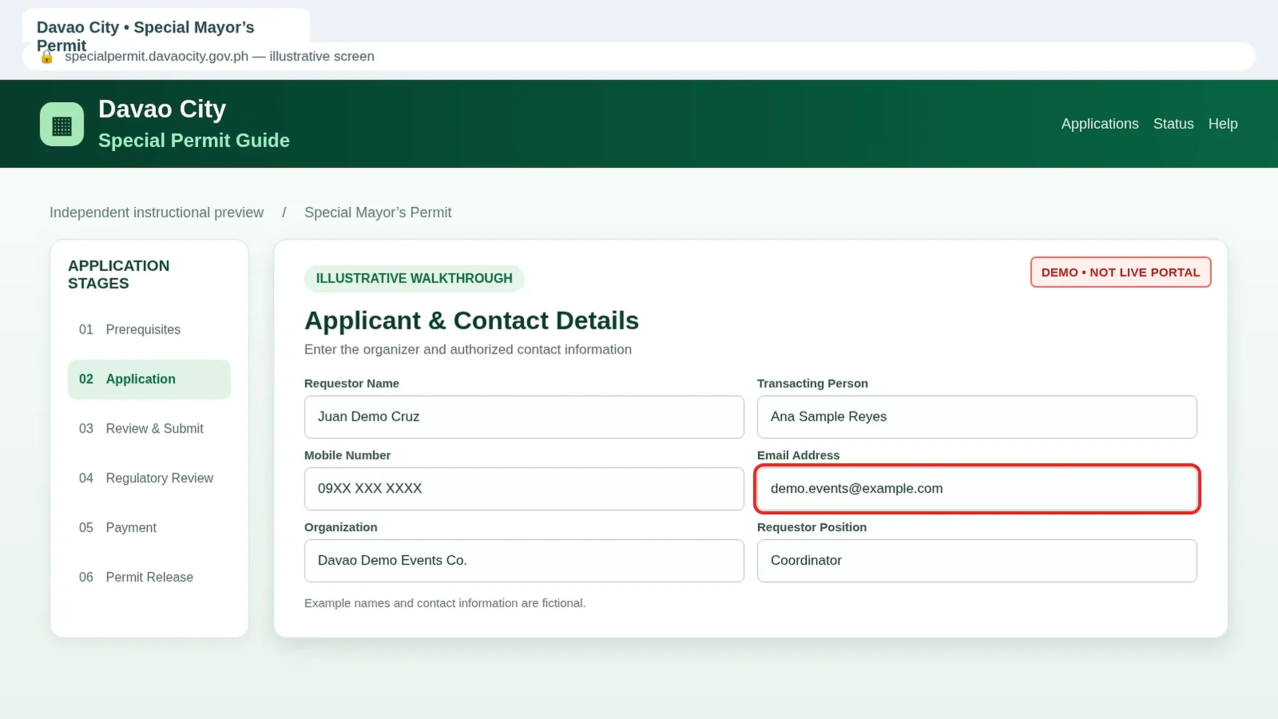Click the Davao City grid logo icon
Image resolution: width=1278 pixels, height=719 pixels.
click(62, 124)
